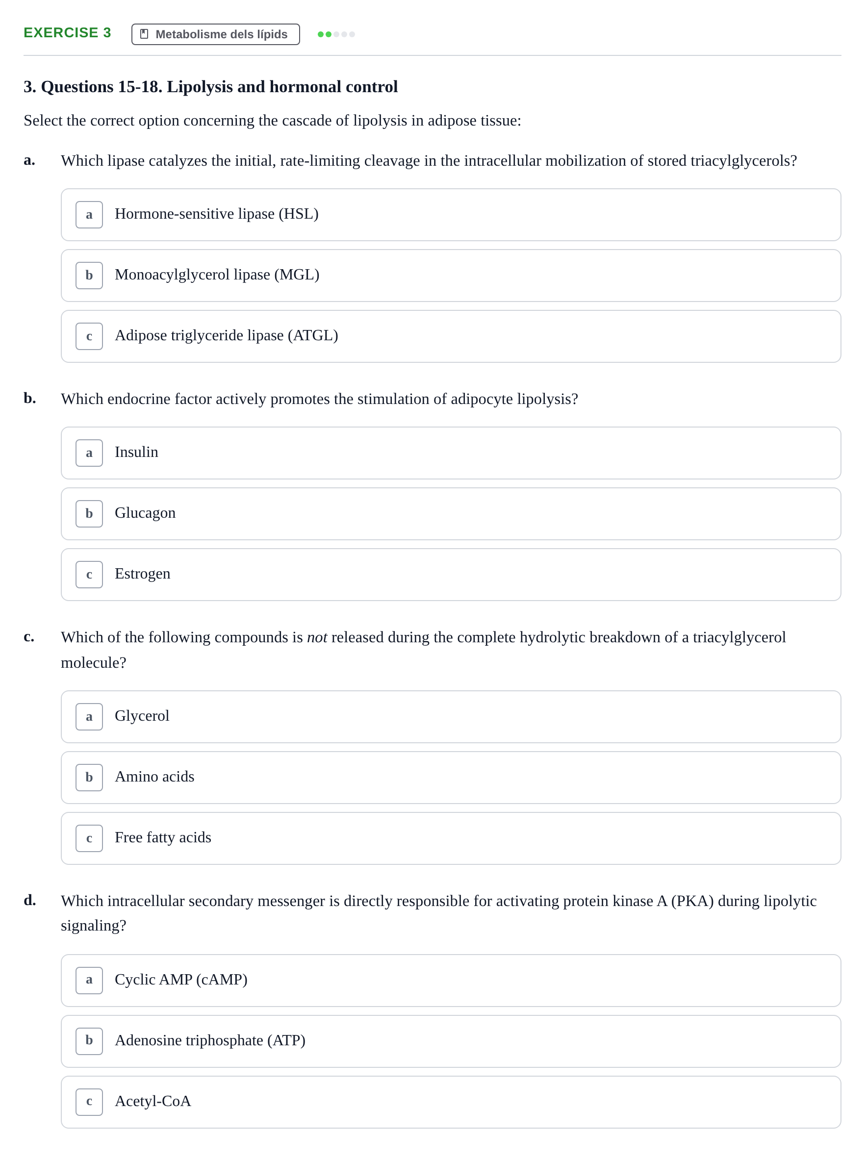Select Cyclic AMP (cAMP) answer
Image resolution: width=865 pixels, height=1160 pixels.
pos(451,981)
